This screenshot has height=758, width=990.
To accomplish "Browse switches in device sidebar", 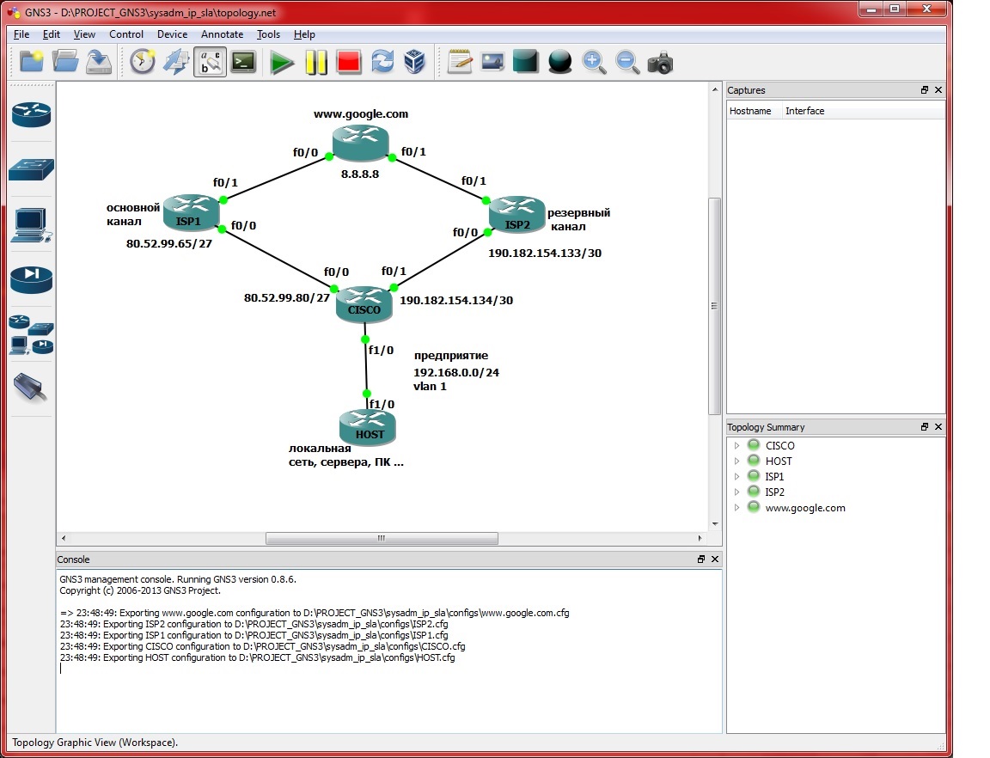I will point(31,169).
